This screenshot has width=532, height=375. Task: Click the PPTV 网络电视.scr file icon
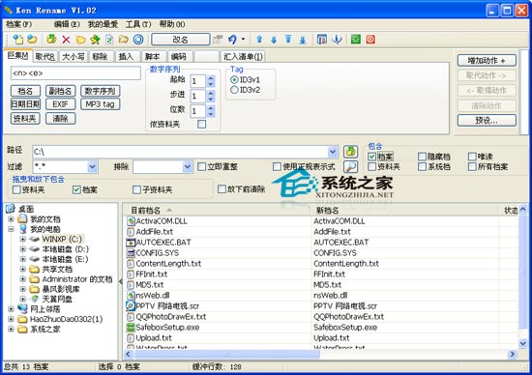tap(131, 306)
